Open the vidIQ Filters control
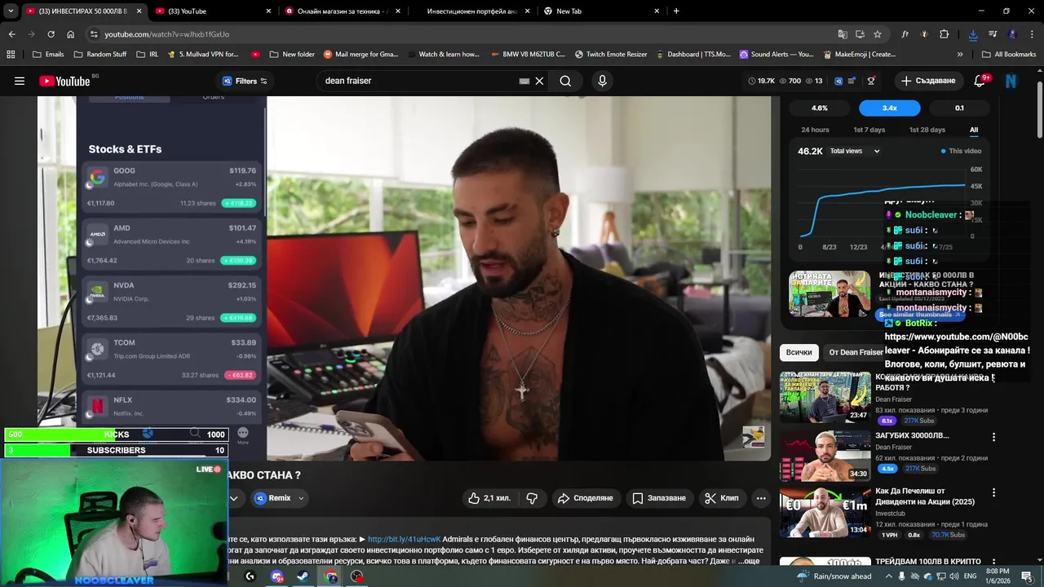 pyautogui.click(x=245, y=81)
